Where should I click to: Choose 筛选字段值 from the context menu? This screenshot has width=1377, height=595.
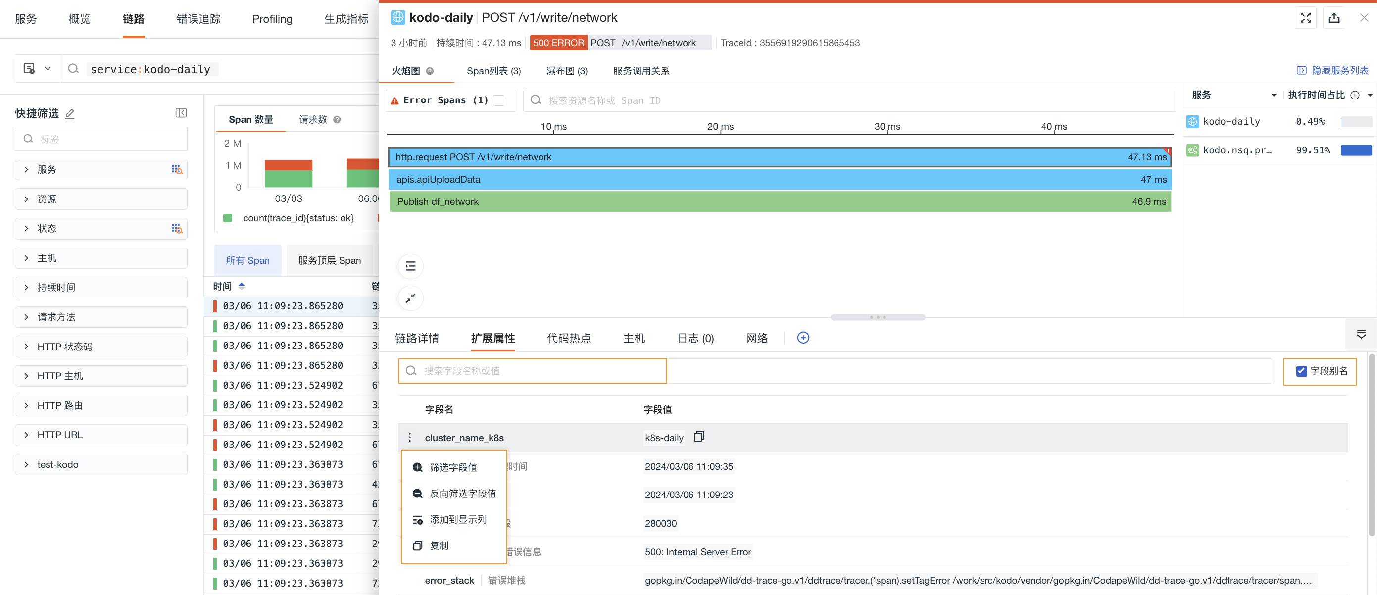pos(453,467)
